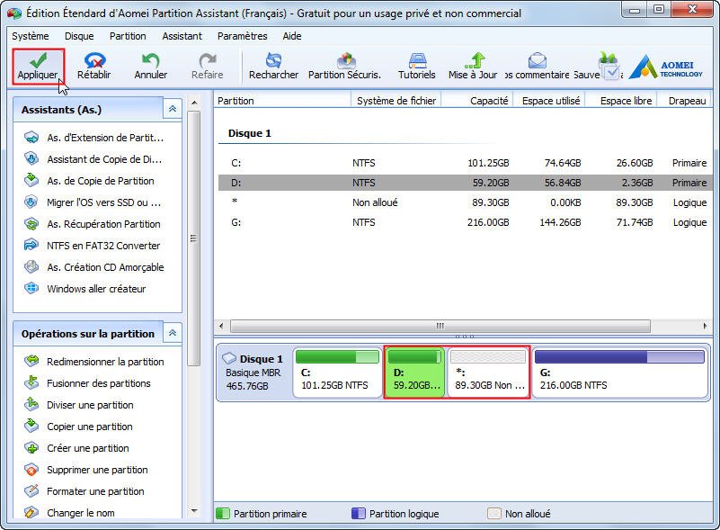Image resolution: width=720 pixels, height=530 pixels.
Task: Launch As. de Copie de Partition
Action: coord(90,181)
